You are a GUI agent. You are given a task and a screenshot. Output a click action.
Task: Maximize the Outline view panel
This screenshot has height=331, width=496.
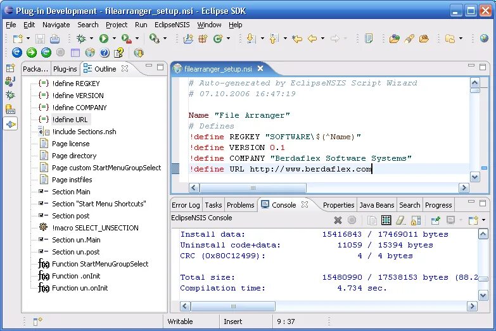(160, 67)
